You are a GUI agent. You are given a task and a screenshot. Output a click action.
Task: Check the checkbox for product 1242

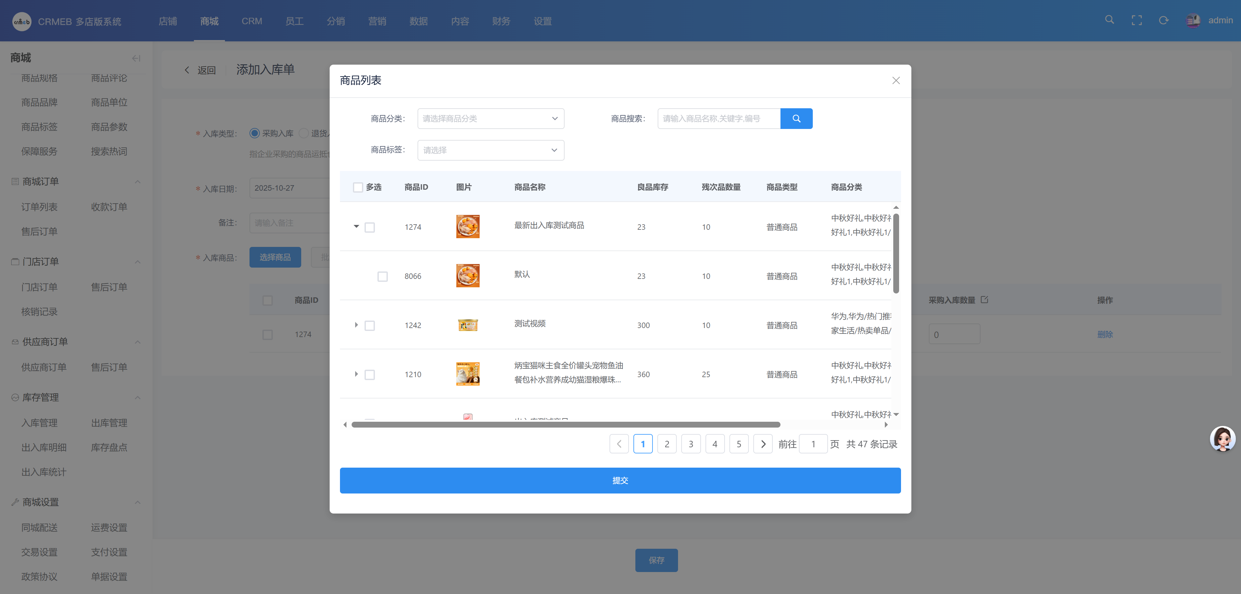pyautogui.click(x=369, y=326)
